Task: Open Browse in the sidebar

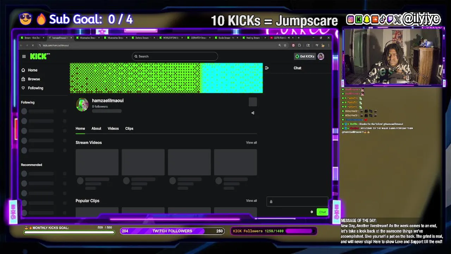Action: tap(31, 79)
